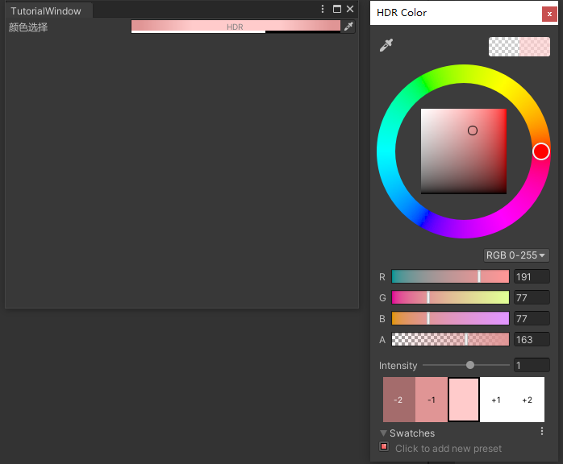Click the Intensity slider handle
Viewport: 563px width, 464px height.
click(x=470, y=365)
